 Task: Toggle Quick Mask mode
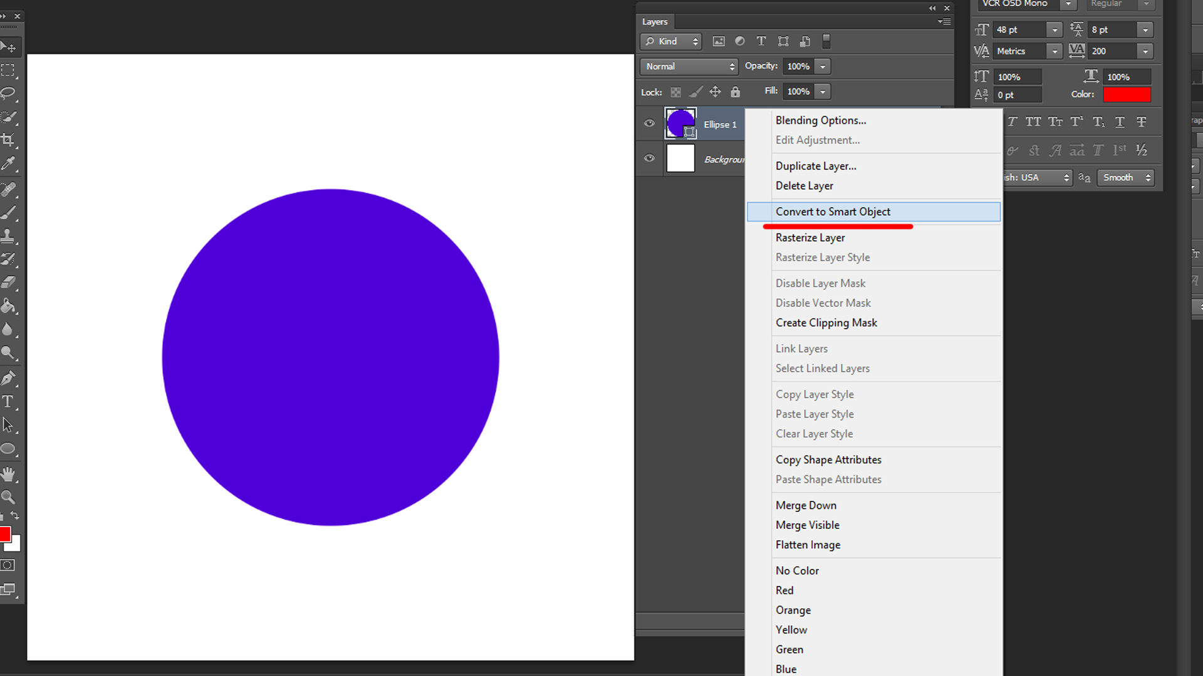pos(8,565)
